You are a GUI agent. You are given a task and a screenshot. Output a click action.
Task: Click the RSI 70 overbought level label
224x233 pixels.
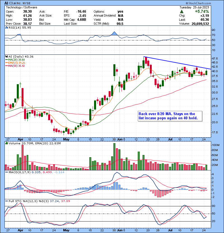214,35
